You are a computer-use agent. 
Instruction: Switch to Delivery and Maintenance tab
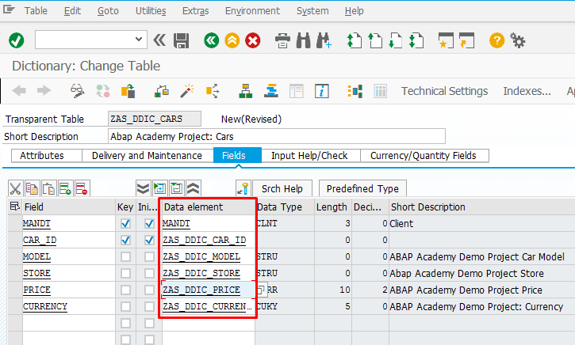(147, 156)
